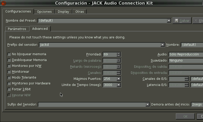Enable Forzar 16bit checkbox
Viewport: 203px width, 122px height.
[x=9, y=89]
